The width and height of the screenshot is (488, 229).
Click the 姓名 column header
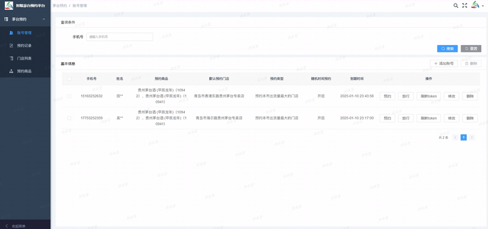(120, 79)
